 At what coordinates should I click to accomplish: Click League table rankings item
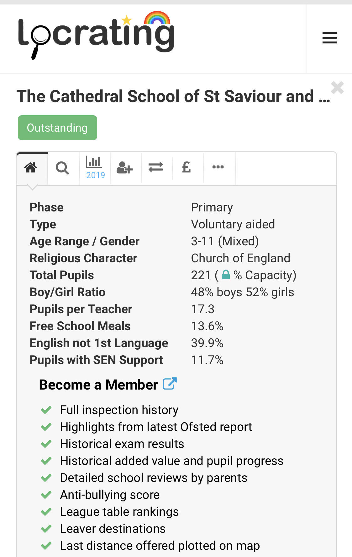pos(119,512)
